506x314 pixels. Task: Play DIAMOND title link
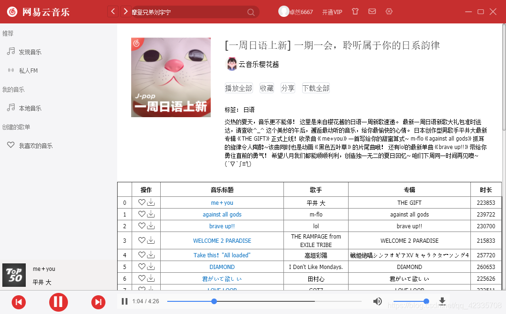222,267
